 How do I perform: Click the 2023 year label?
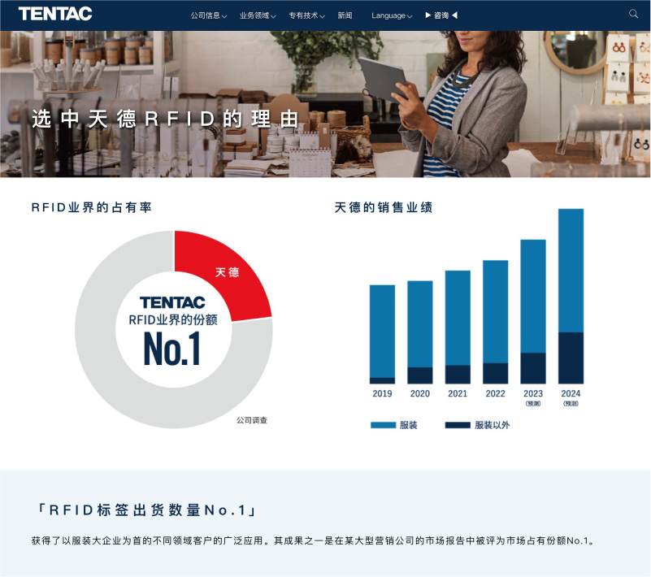point(533,393)
